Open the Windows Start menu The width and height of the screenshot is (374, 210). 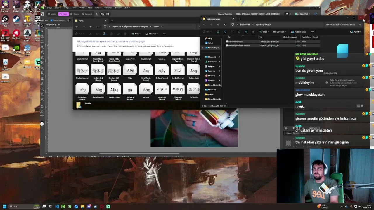click(x=5, y=206)
